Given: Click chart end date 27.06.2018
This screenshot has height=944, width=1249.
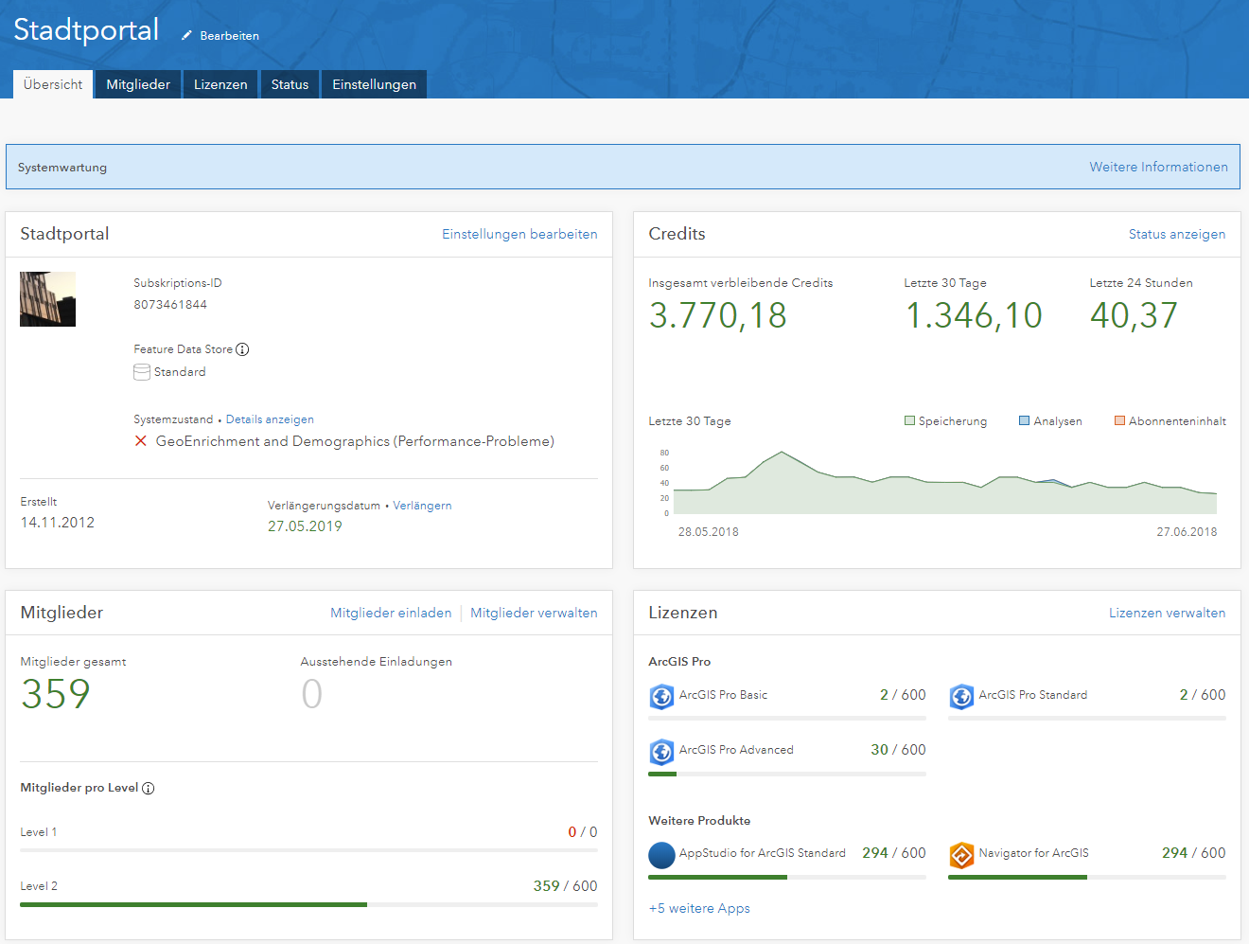Looking at the screenshot, I should click(x=1187, y=532).
